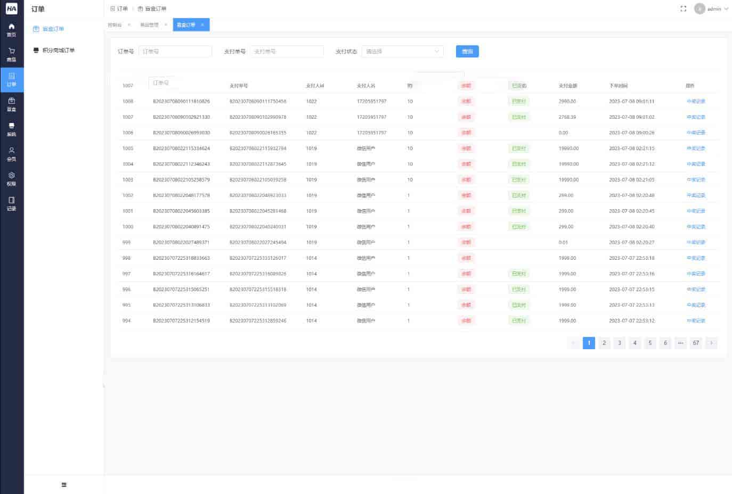Open the 首页 home icon in sidebar
Screen dimensions: 732x494
11,30
